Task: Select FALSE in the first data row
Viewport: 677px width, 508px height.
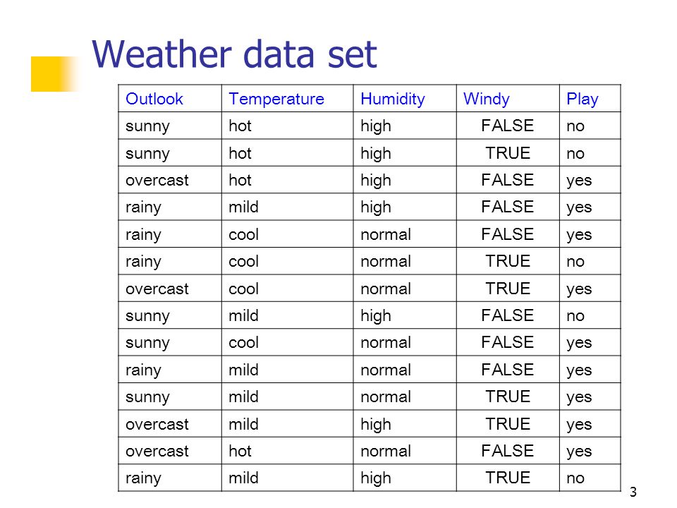Action: pyautogui.click(x=508, y=126)
